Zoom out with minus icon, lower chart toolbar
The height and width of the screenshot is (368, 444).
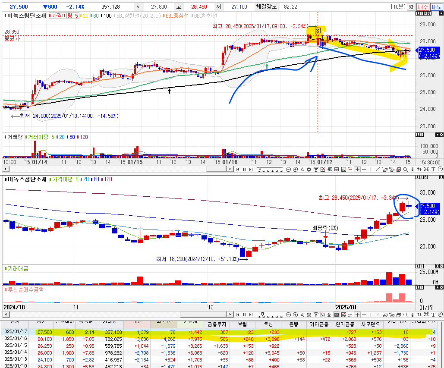pos(288,315)
